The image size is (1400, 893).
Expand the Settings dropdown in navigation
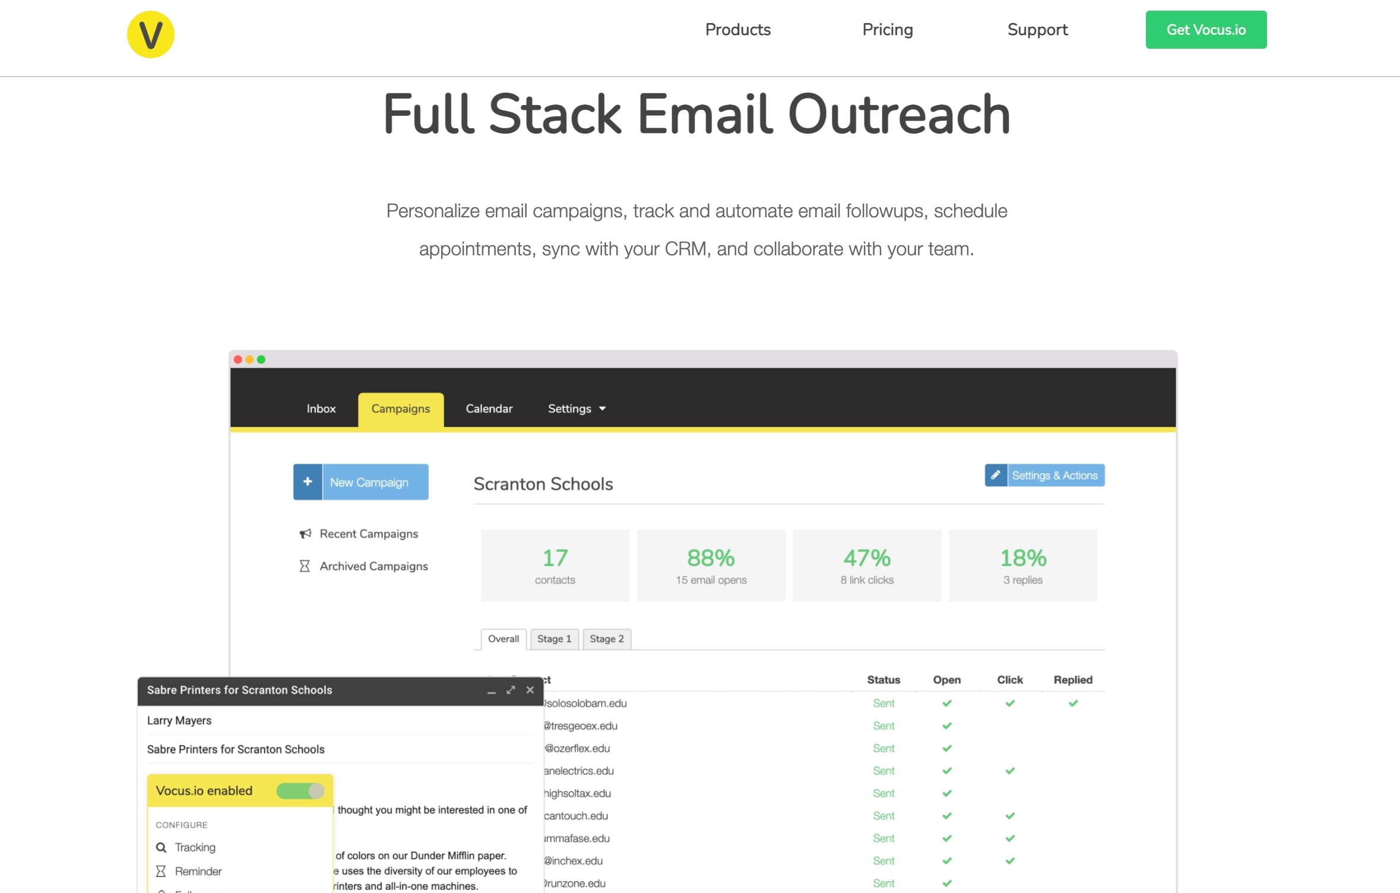[575, 409]
